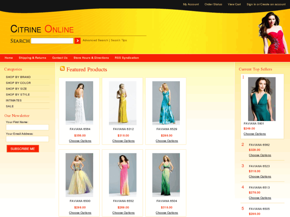Screen dimensions: 290x217
Task: Click top seller Faviana 6505 name
Action: click(x=259, y=209)
